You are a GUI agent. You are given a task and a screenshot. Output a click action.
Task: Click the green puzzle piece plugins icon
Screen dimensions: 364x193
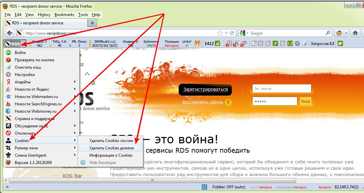point(340,43)
